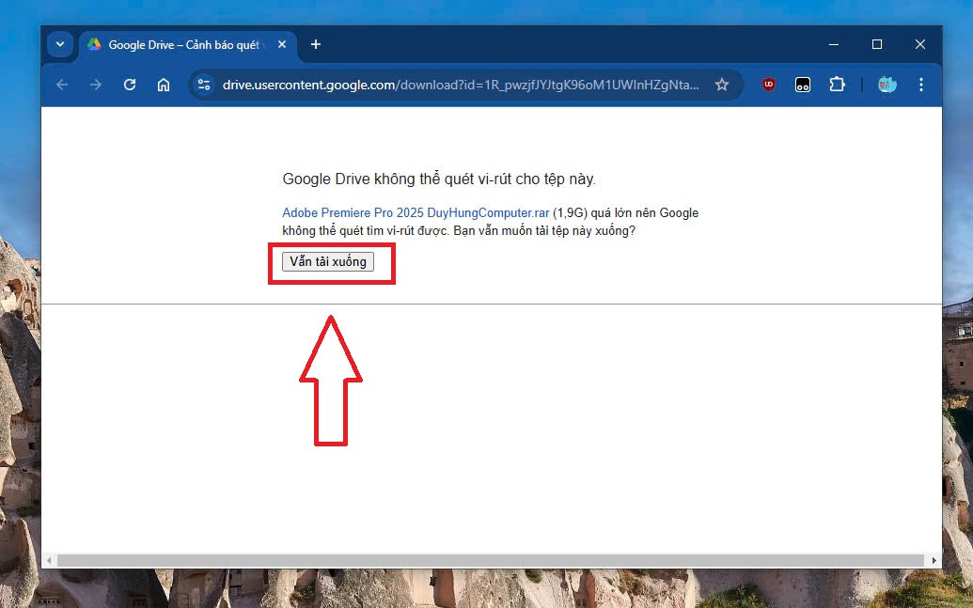
Task: Click the forward navigation arrow
Action: pos(96,85)
